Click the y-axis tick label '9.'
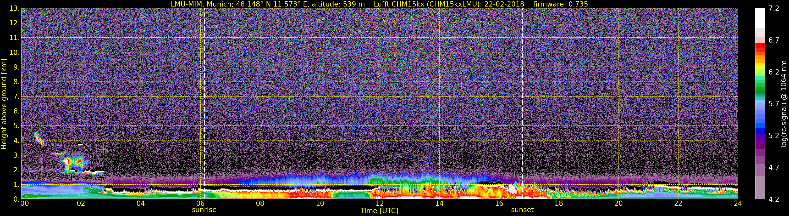Screen dimensions: 789x216 (16, 67)
